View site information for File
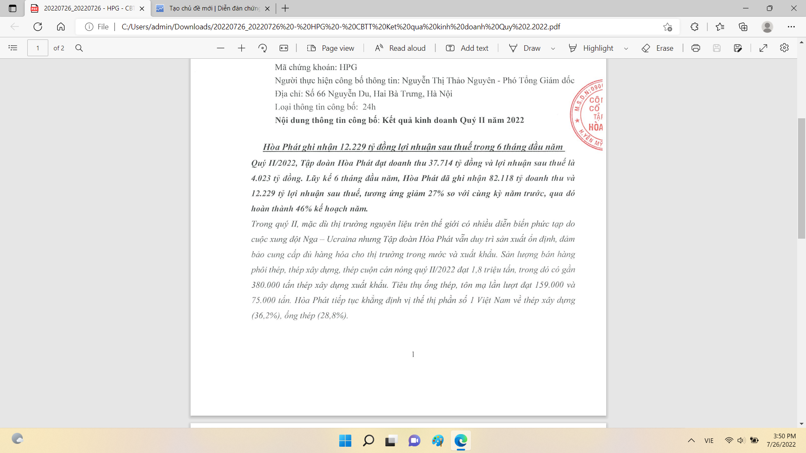Screen dimensions: 806x453 tap(97, 27)
